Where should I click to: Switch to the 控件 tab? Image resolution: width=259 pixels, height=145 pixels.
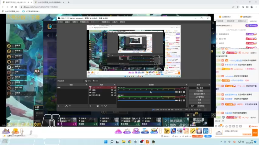coord(193,106)
